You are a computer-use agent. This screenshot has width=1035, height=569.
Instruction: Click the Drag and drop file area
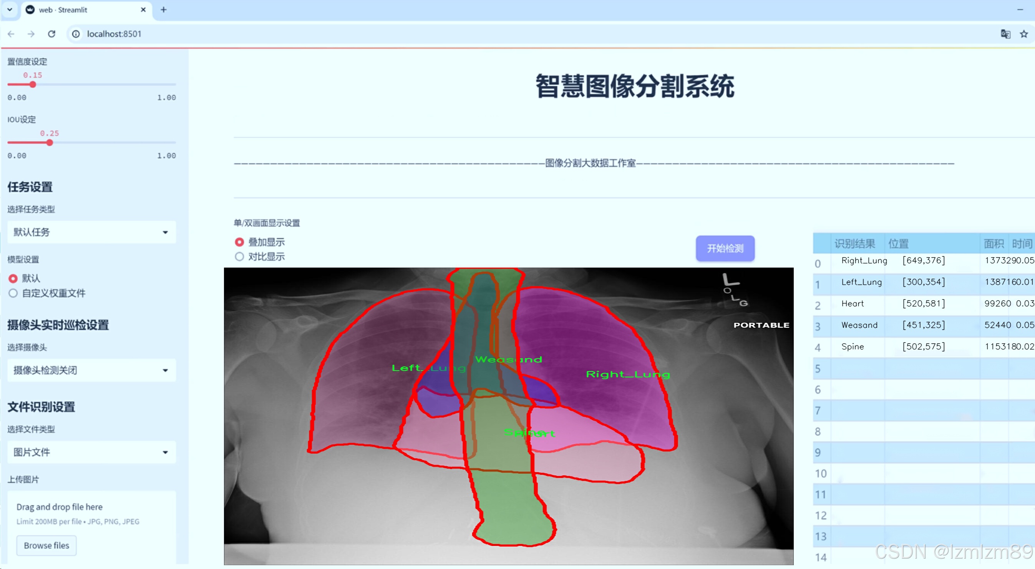tap(91, 527)
